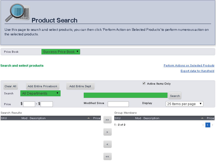Open the Success Price Book dropdown

tap(61, 52)
